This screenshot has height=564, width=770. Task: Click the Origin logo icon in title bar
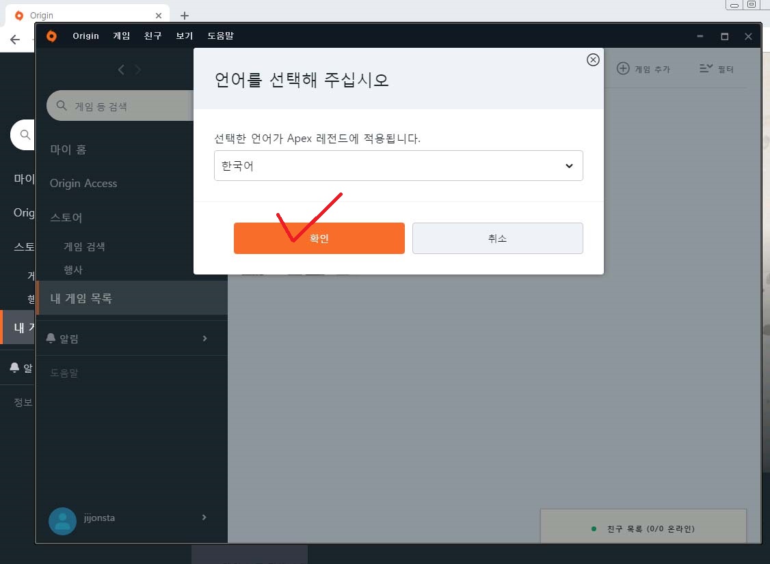click(x=51, y=36)
